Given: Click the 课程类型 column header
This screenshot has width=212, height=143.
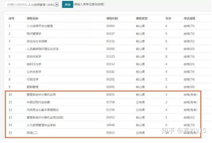Looking at the screenshot, I should pyautogui.click(x=141, y=18).
